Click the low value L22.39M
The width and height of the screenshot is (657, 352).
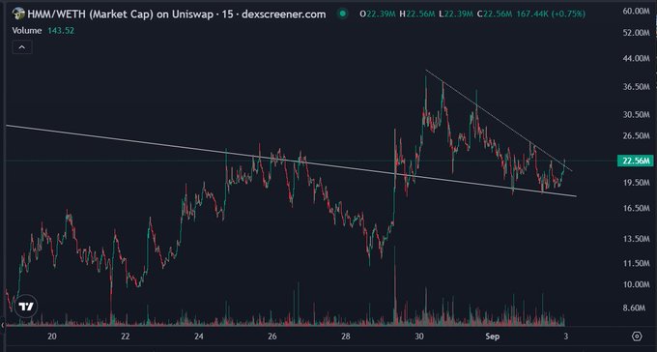(x=457, y=15)
